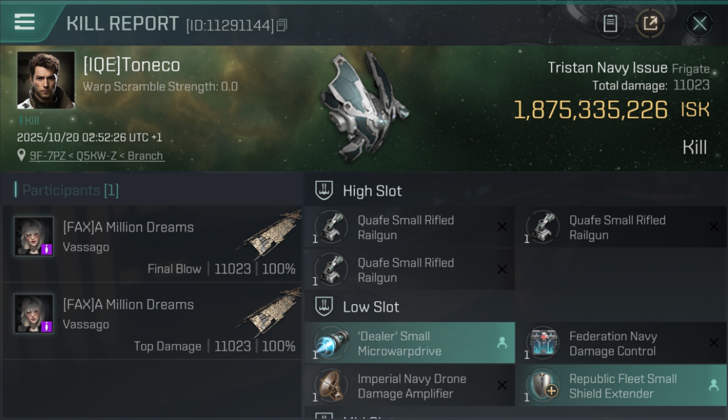
Task: Click the Tristan Navy Issue ship image
Action: click(x=362, y=105)
